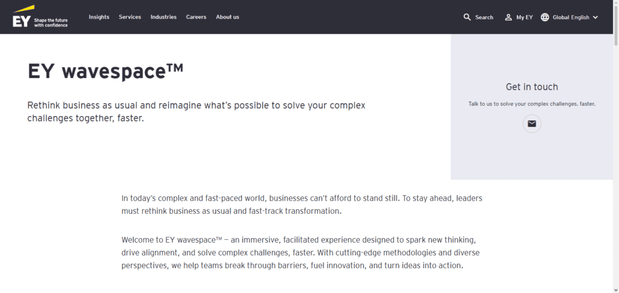The height and width of the screenshot is (293, 619).
Task: Click the Get in touch heading
Action: pyautogui.click(x=532, y=87)
